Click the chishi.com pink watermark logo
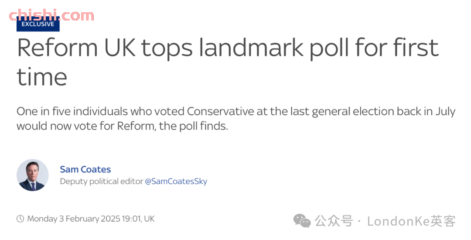Image resolution: width=471 pixels, height=240 pixels. [x=51, y=15]
